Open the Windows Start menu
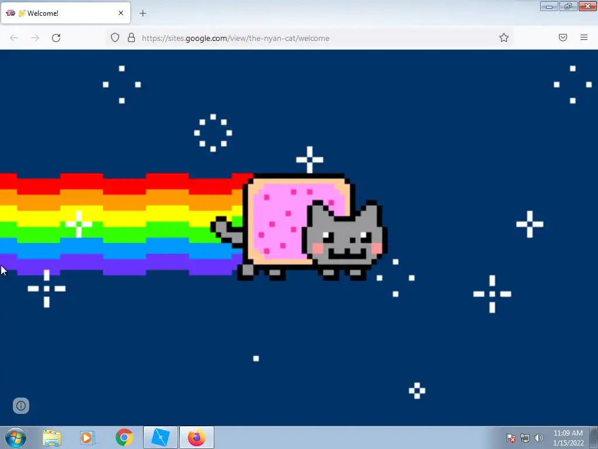This screenshot has height=449, width=598. coord(16,437)
